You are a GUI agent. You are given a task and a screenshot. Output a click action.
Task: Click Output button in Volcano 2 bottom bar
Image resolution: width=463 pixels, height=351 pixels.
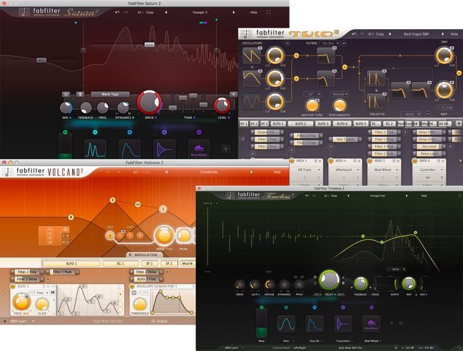pyautogui.click(x=159, y=321)
